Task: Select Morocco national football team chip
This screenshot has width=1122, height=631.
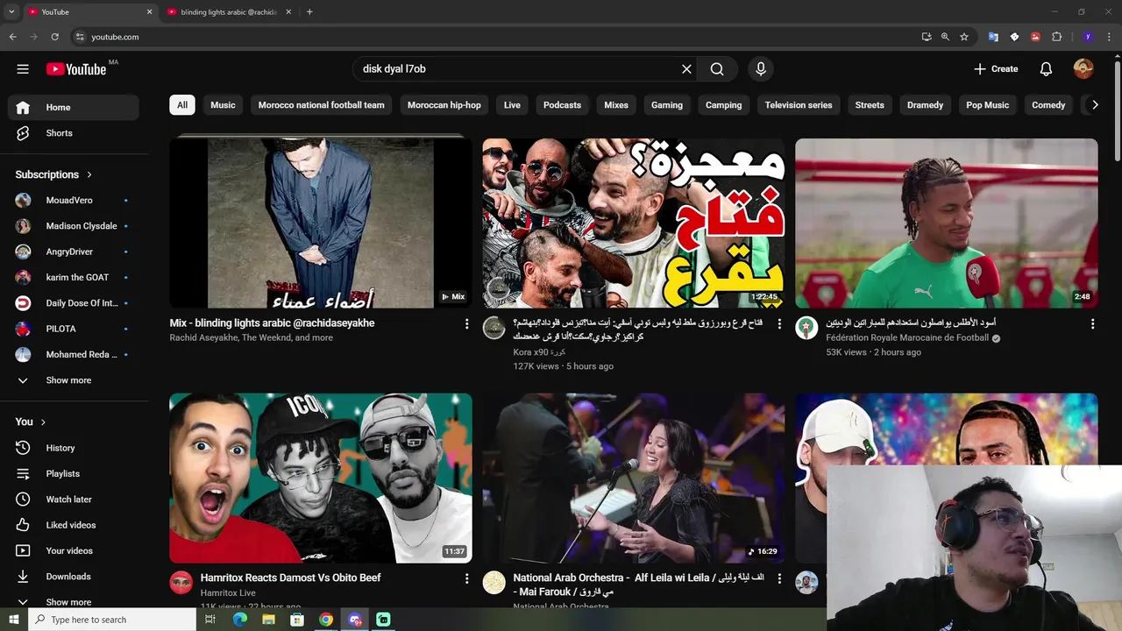Action: [x=322, y=105]
